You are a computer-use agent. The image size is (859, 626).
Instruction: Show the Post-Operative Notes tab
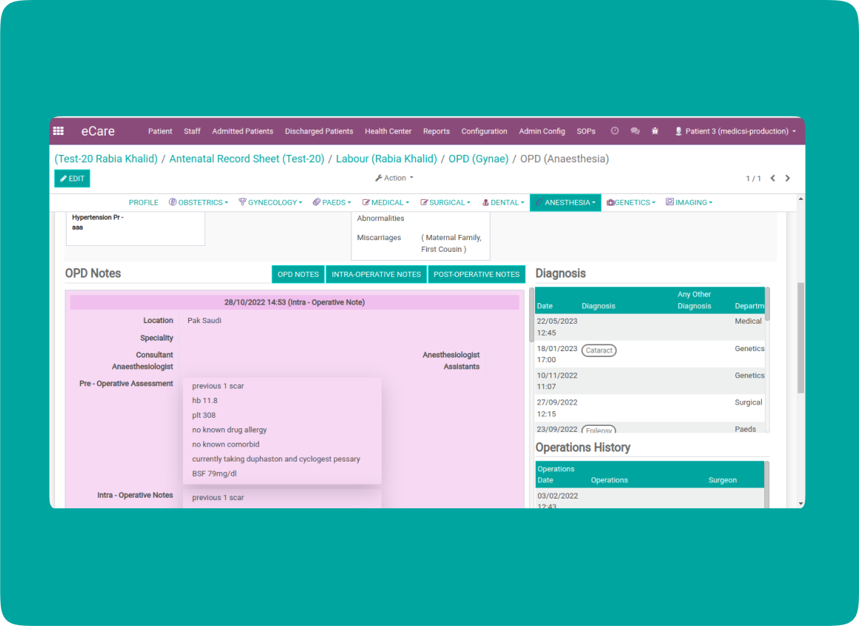coord(477,274)
